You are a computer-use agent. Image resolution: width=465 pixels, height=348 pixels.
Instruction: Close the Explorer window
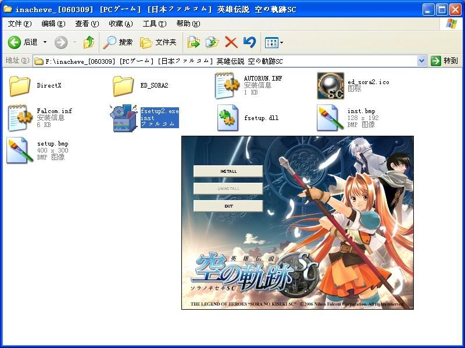click(455, 10)
